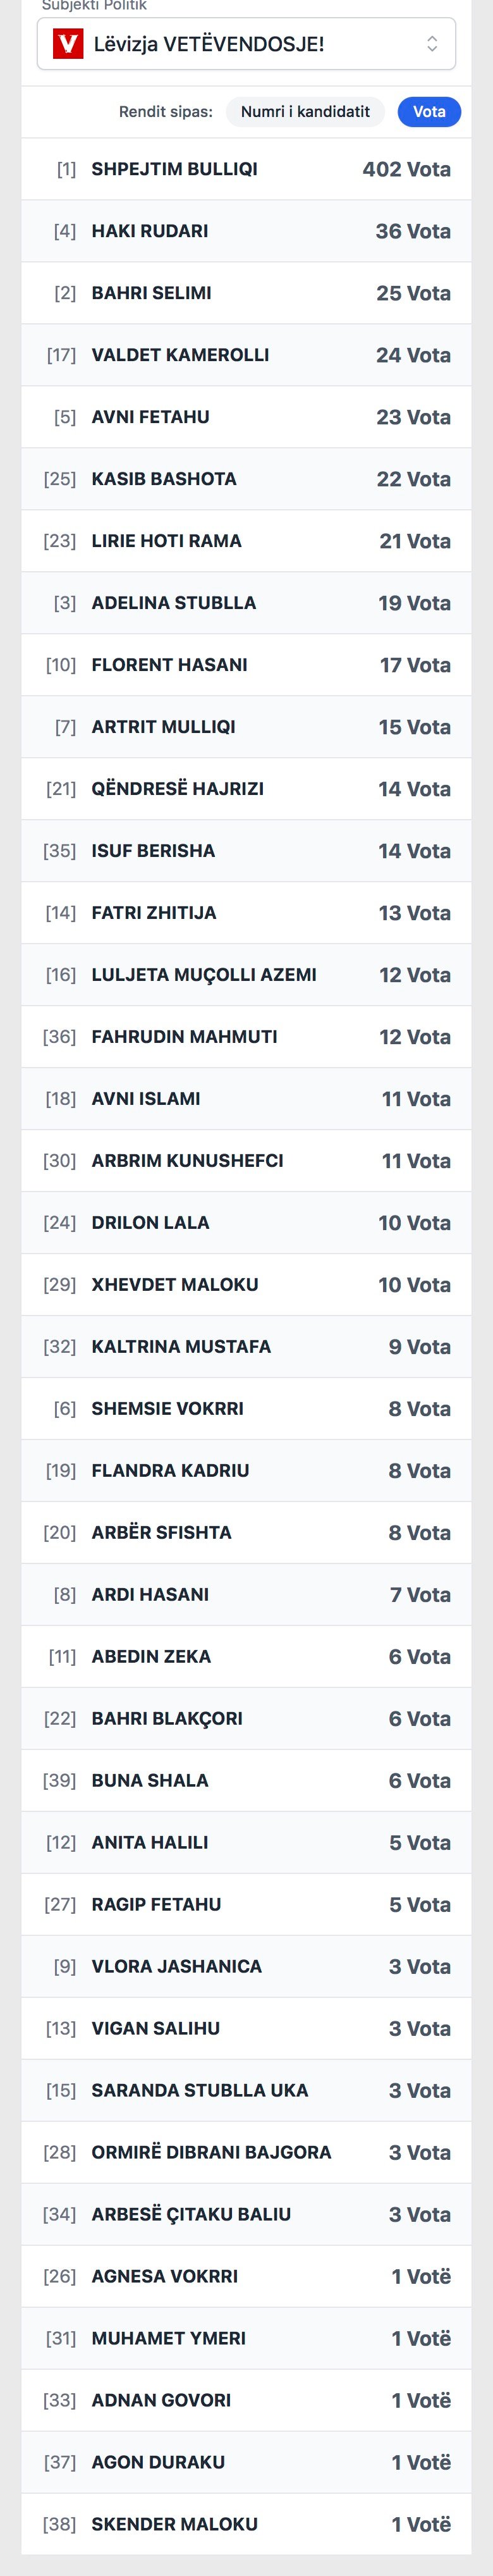
Task: Sort by Numri i kandidatit
Action: [x=305, y=112]
